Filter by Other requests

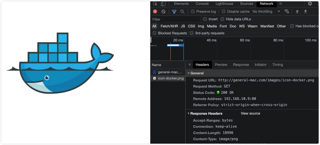coord(282,26)
